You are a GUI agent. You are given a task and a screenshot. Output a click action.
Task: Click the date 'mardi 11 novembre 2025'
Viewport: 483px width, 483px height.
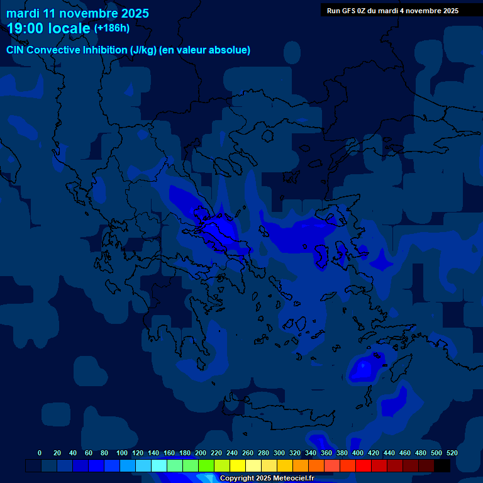[77, 13]
